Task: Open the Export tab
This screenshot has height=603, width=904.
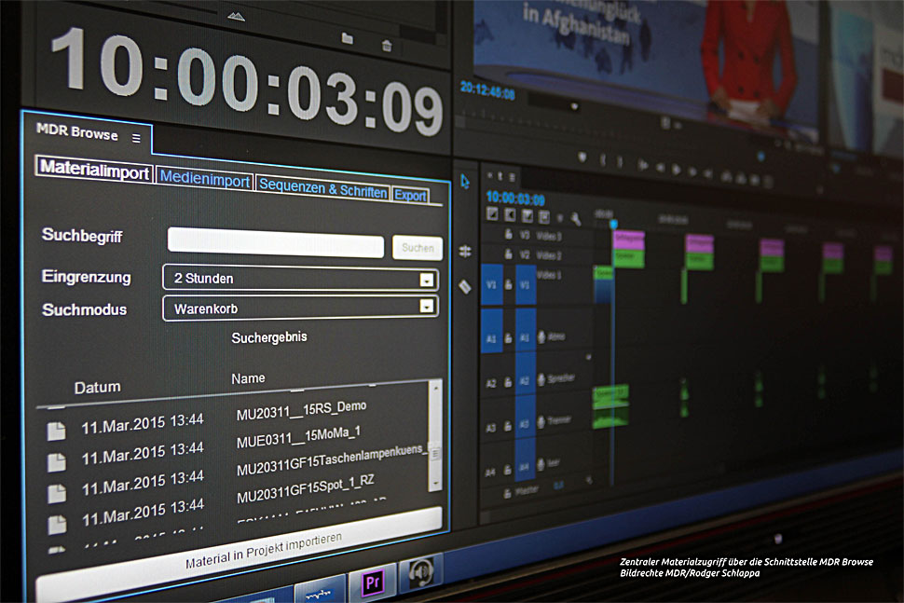Action: [410, 195]
